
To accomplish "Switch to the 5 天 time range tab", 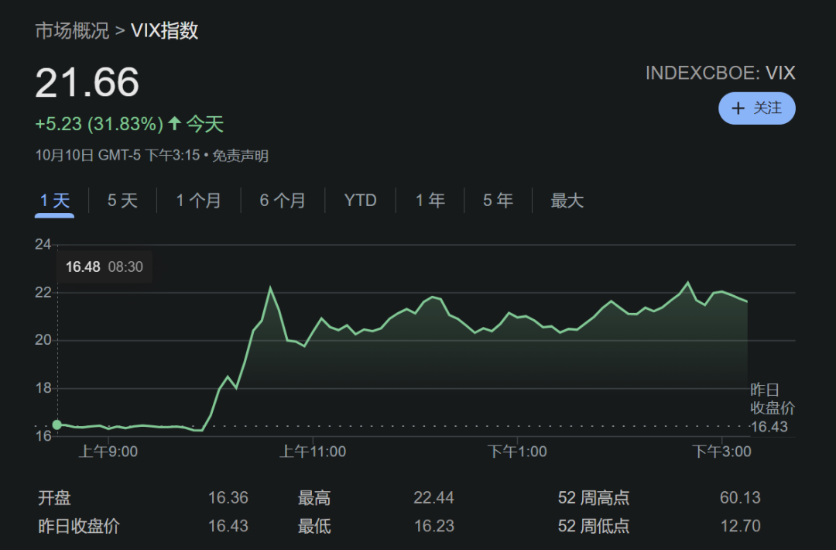I will pos(122,200).
